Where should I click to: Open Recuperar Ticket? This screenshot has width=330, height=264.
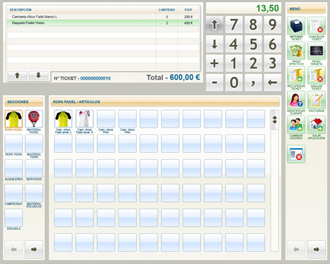pyautogui.click(x=296, y=76)
